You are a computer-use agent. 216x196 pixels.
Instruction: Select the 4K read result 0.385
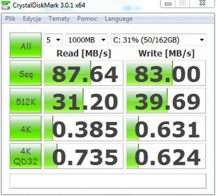click(84, 128)
